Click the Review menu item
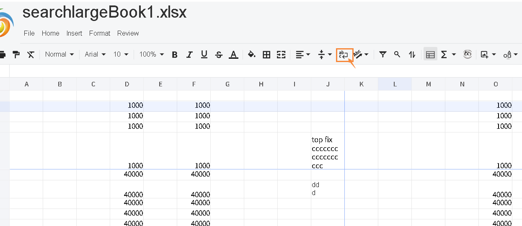The height and width of the screenshot is (226, 522). pos(128,33)
